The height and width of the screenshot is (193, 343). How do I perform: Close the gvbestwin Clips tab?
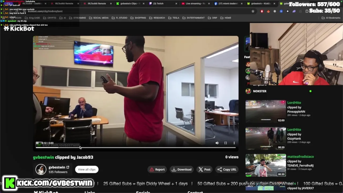(144, 3)
